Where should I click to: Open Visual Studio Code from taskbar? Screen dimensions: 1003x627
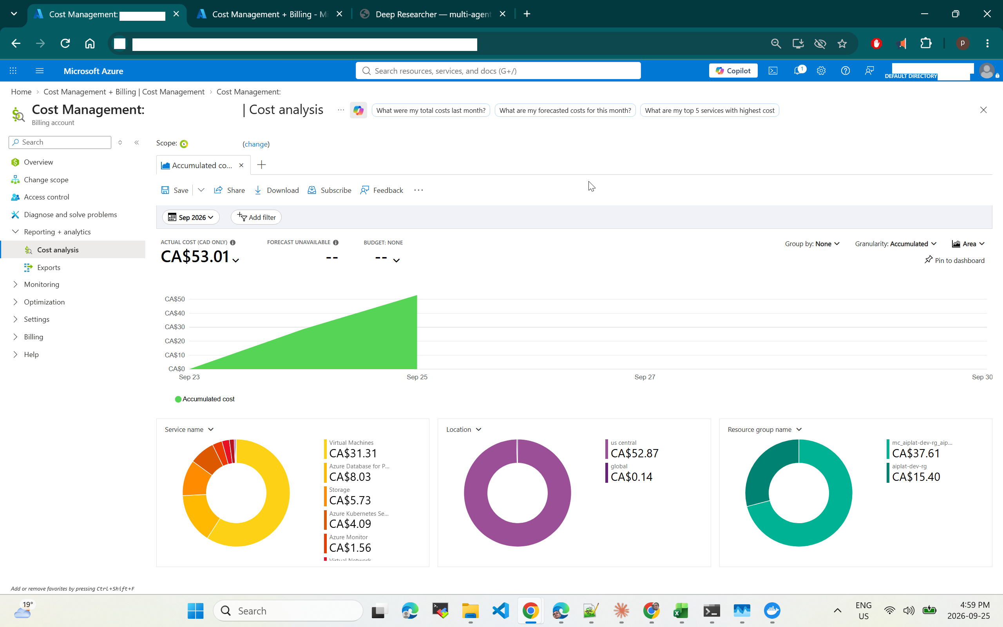tap(501, 611)
